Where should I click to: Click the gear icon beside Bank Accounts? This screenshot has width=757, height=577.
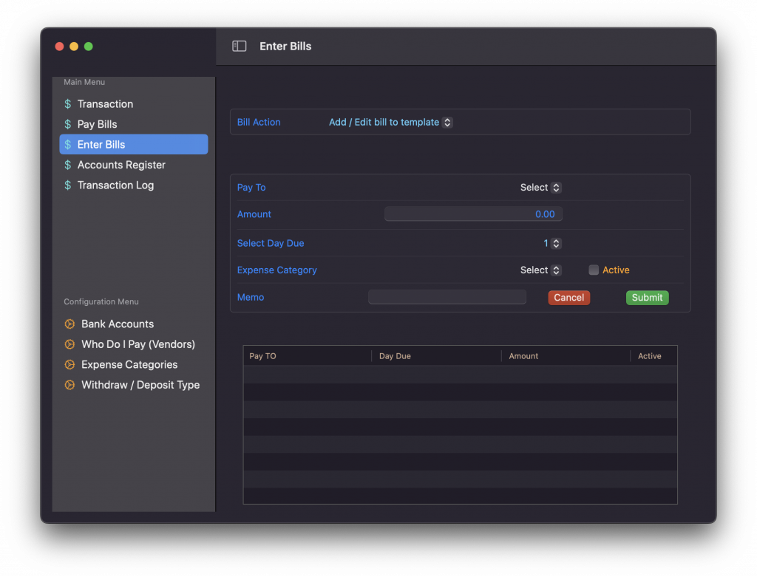(x=69, y=324)
